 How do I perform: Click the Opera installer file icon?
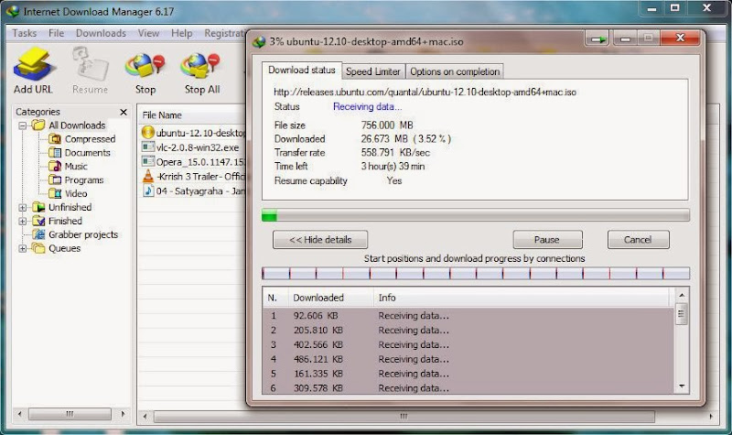pyautogui.click(x=148, y=162)
